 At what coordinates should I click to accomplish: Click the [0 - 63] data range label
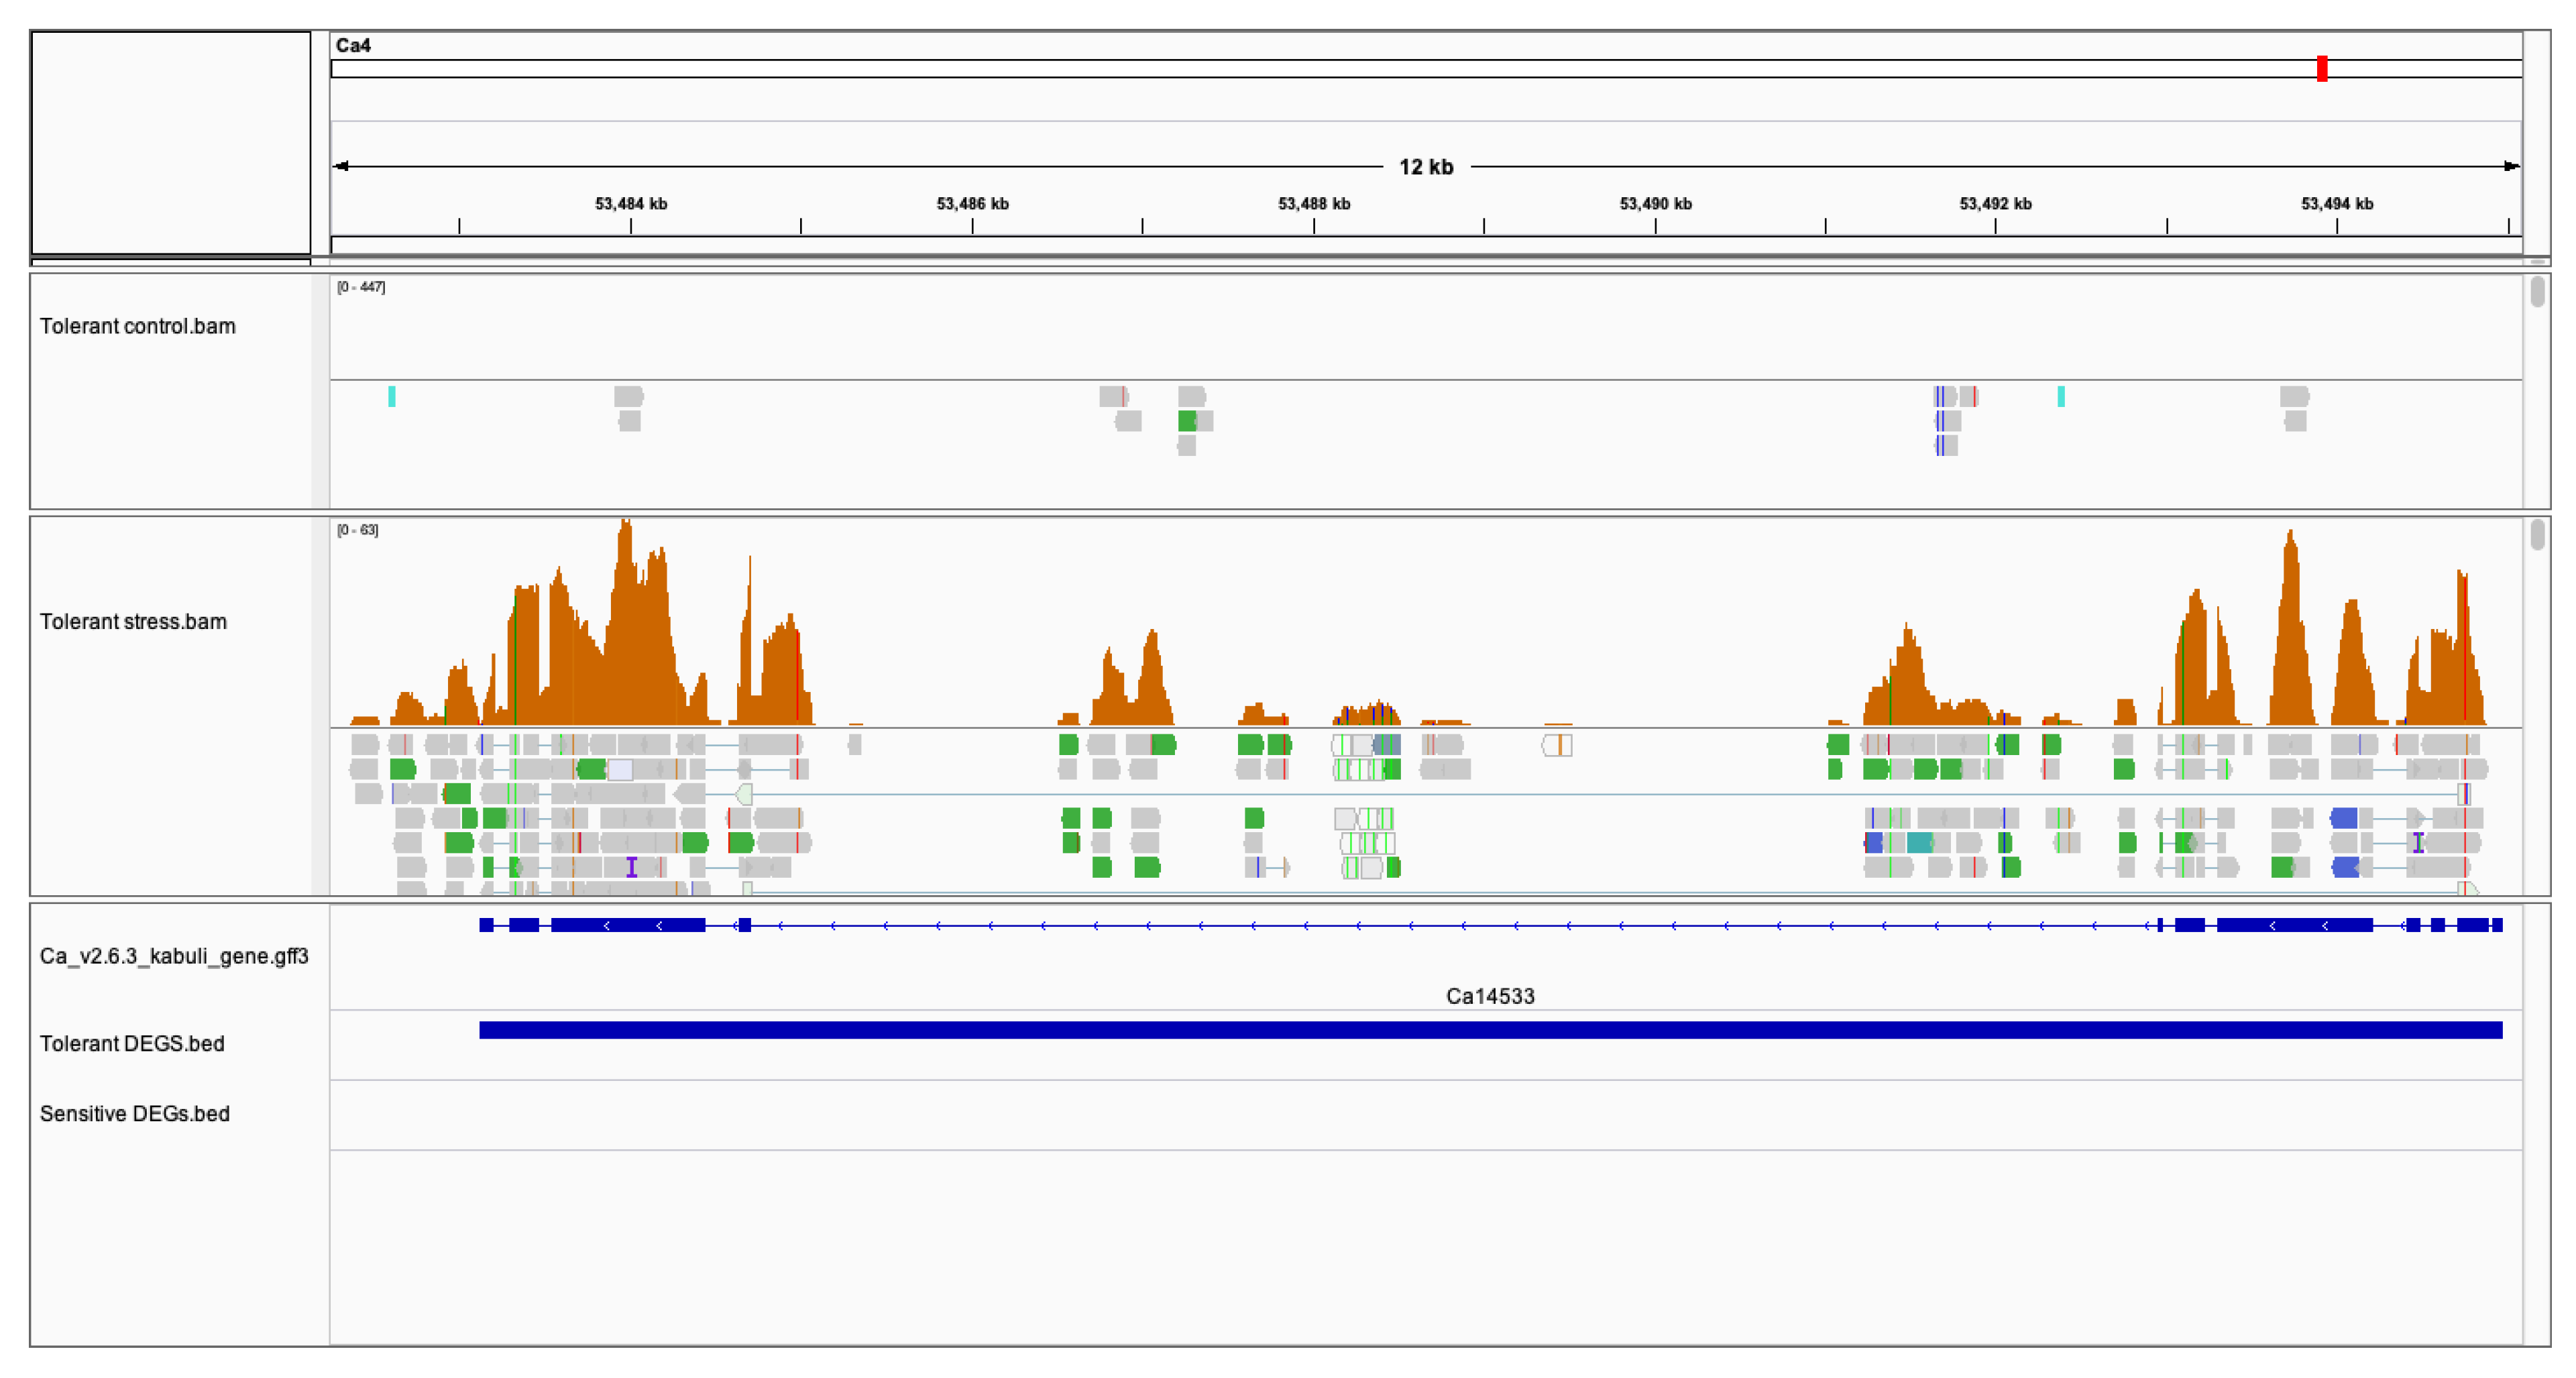(x=357, y=530)
